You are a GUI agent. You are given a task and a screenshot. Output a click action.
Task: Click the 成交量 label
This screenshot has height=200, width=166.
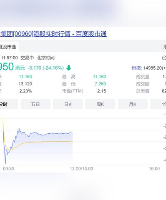click(x=143, y=77)
